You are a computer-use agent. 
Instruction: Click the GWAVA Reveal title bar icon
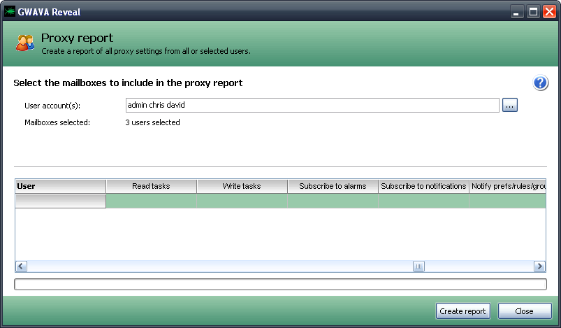click(10, 11)
